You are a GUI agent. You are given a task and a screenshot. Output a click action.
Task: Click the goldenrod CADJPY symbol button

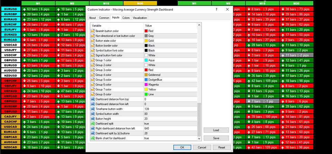pyautogui.click(x=11, y=116)
